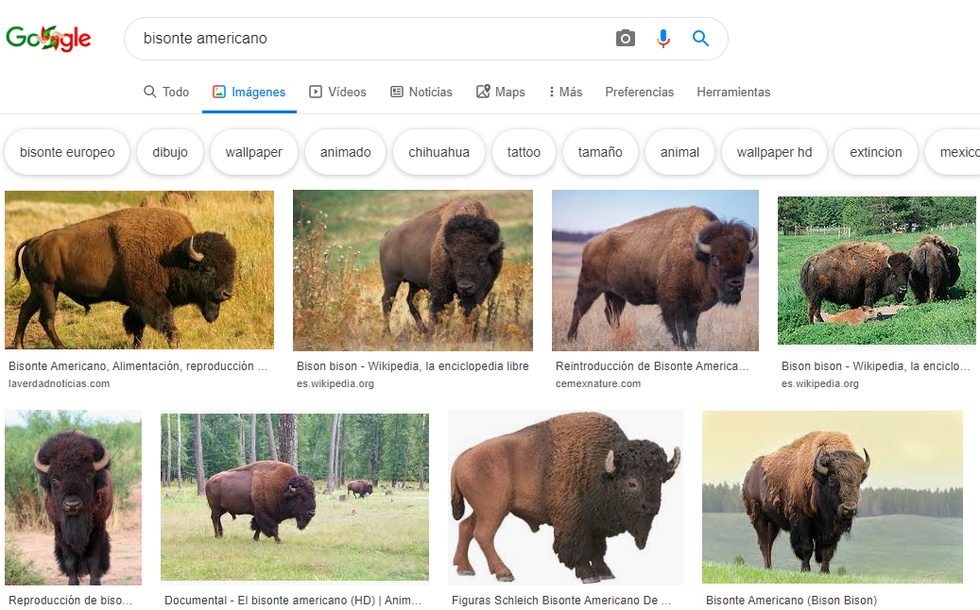The image size is (980, 610).
Task: Open the cemexnature.com bison image
Action: tap(655, 270)
